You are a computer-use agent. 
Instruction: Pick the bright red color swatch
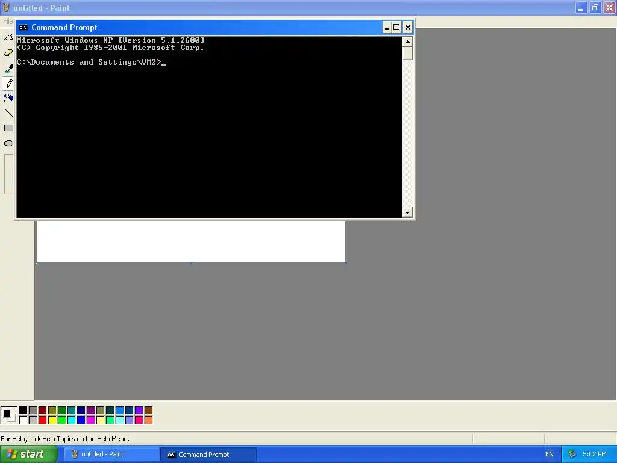click(43, 420)
